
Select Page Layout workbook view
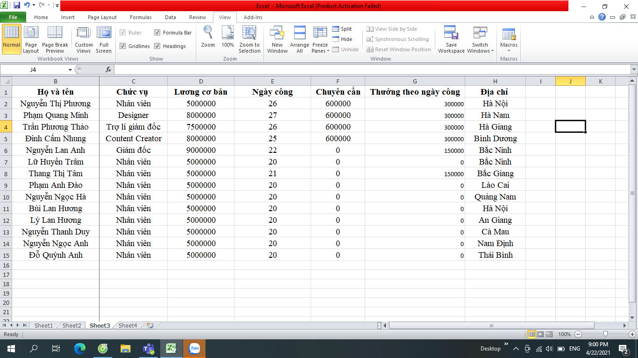click(x=31, y=39)
